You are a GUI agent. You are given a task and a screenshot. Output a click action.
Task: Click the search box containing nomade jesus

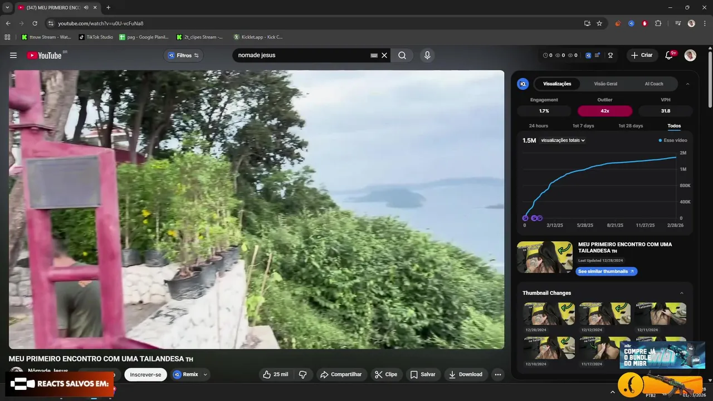(304, 55)
